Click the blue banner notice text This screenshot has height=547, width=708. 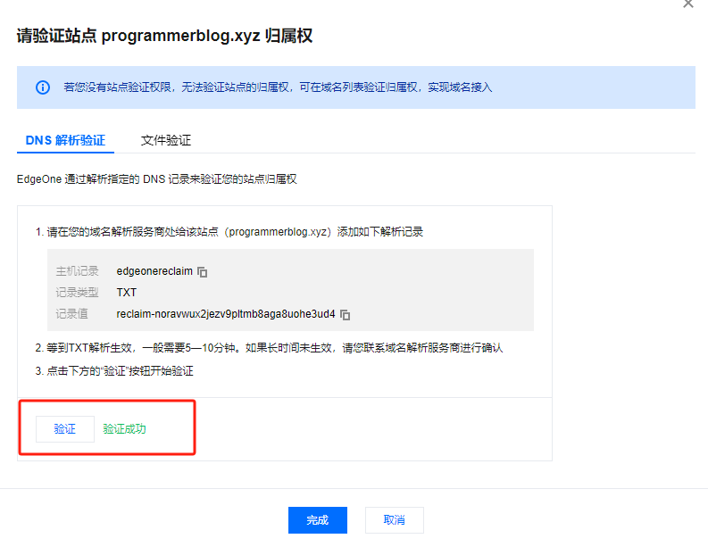(x=278, y=87)
